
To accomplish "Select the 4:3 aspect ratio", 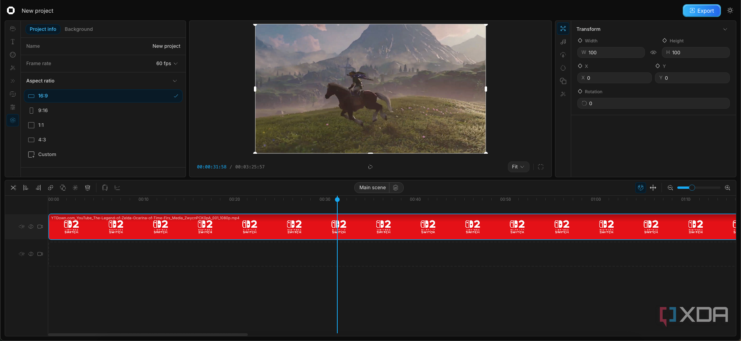I will [103, 140].
